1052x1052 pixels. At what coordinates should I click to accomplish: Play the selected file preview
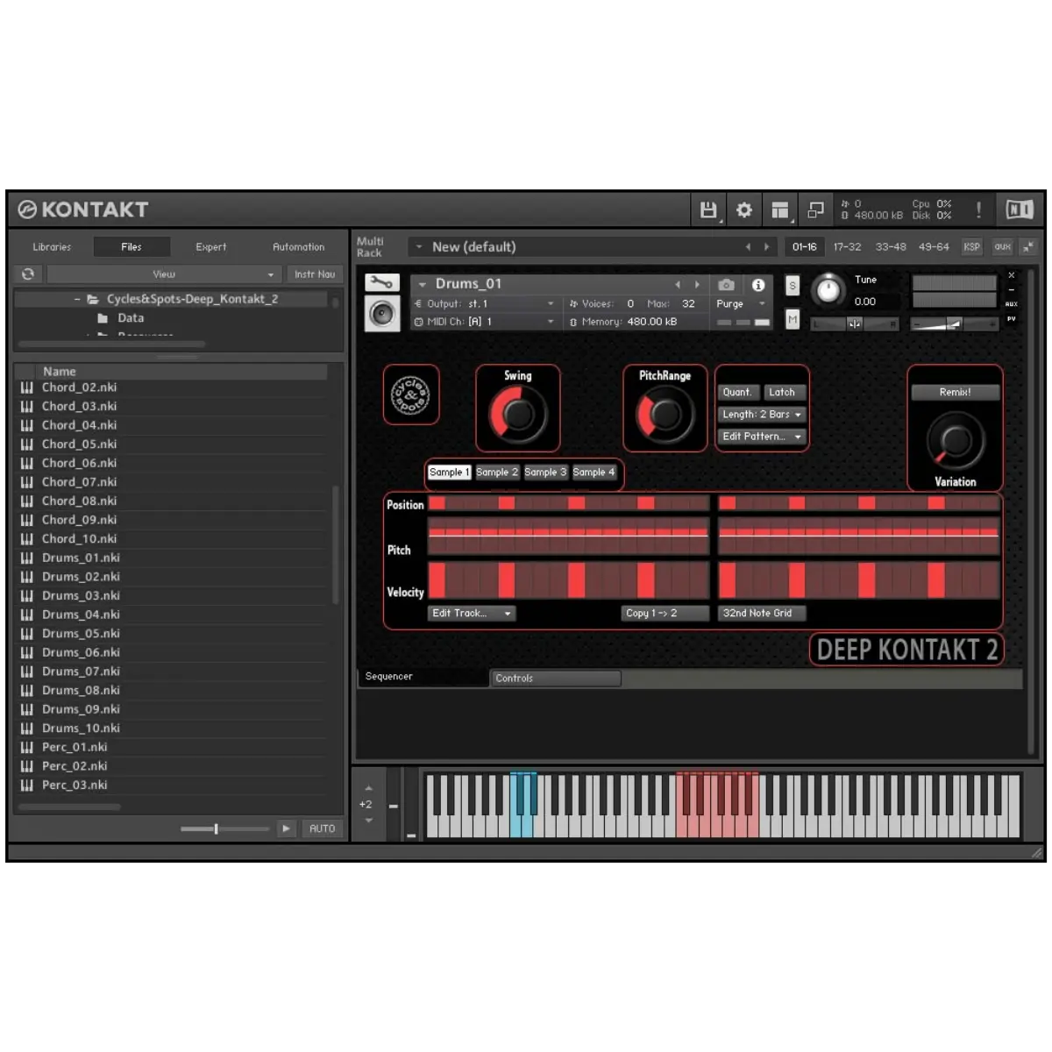point(286,828)
